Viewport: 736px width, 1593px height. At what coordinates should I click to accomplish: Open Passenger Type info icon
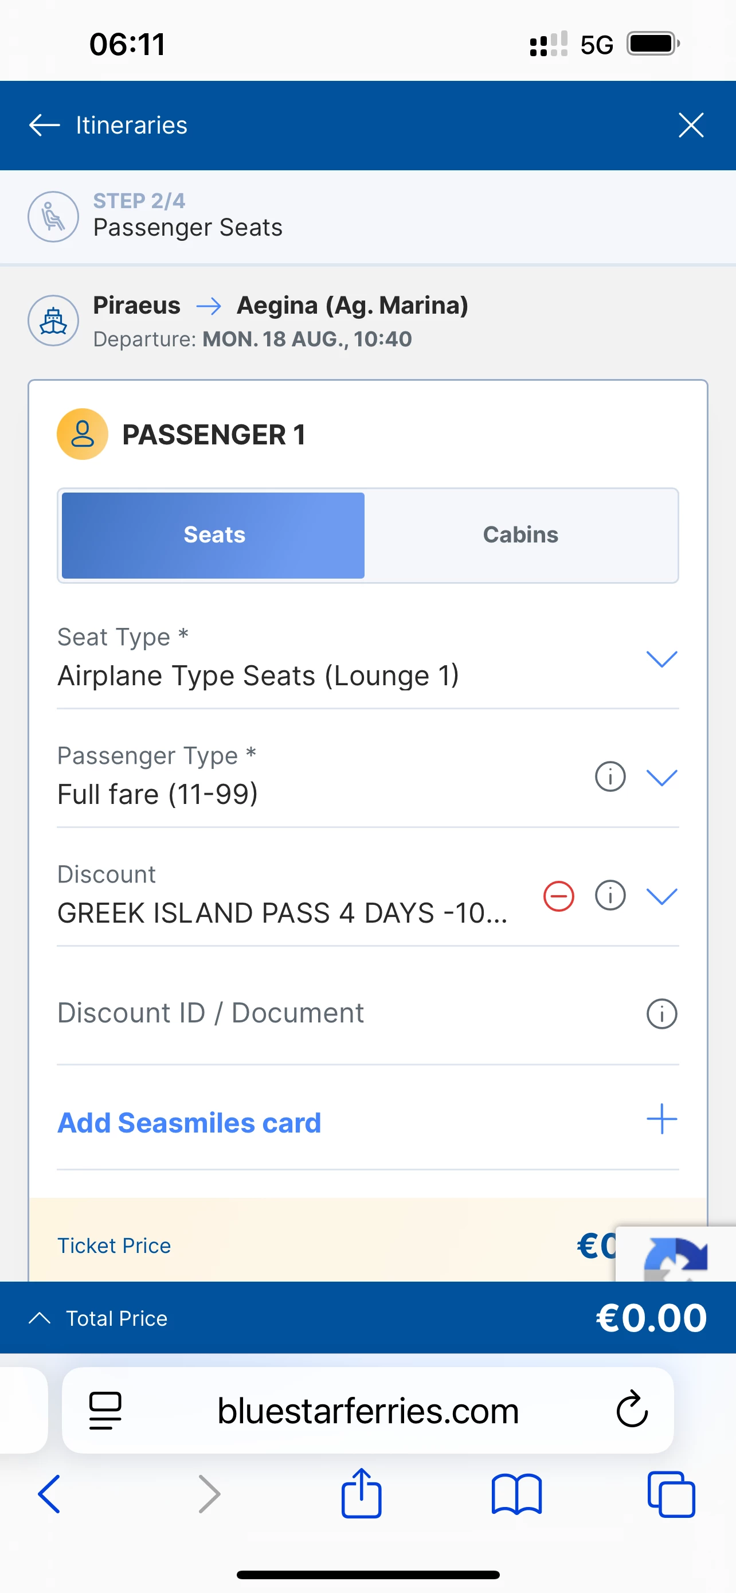point(610,776)
